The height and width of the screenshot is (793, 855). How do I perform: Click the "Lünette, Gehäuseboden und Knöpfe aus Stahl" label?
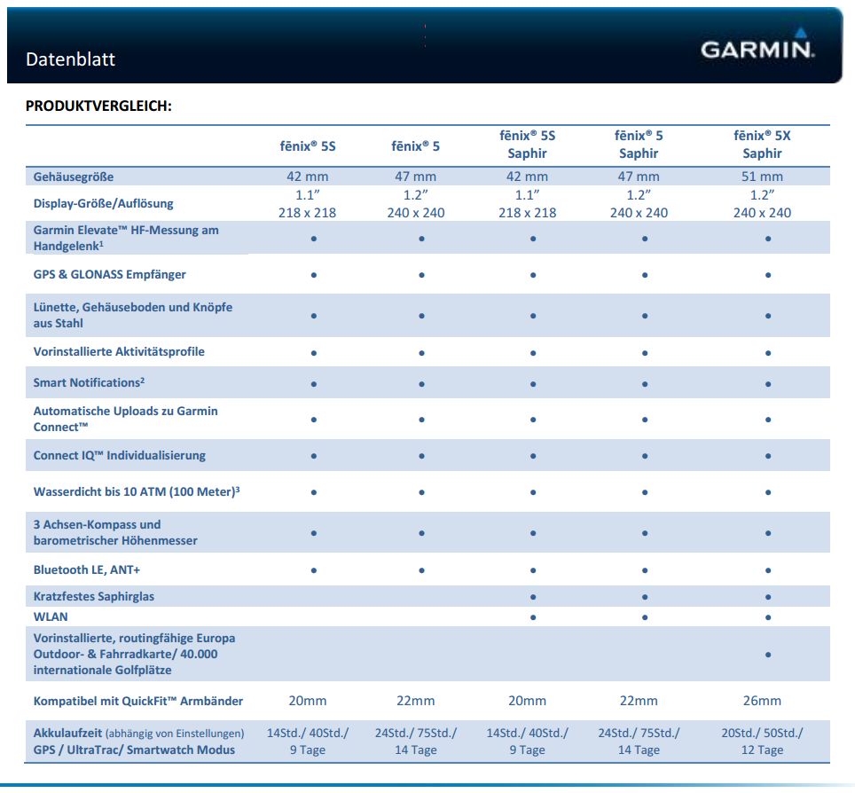[133, 315]
